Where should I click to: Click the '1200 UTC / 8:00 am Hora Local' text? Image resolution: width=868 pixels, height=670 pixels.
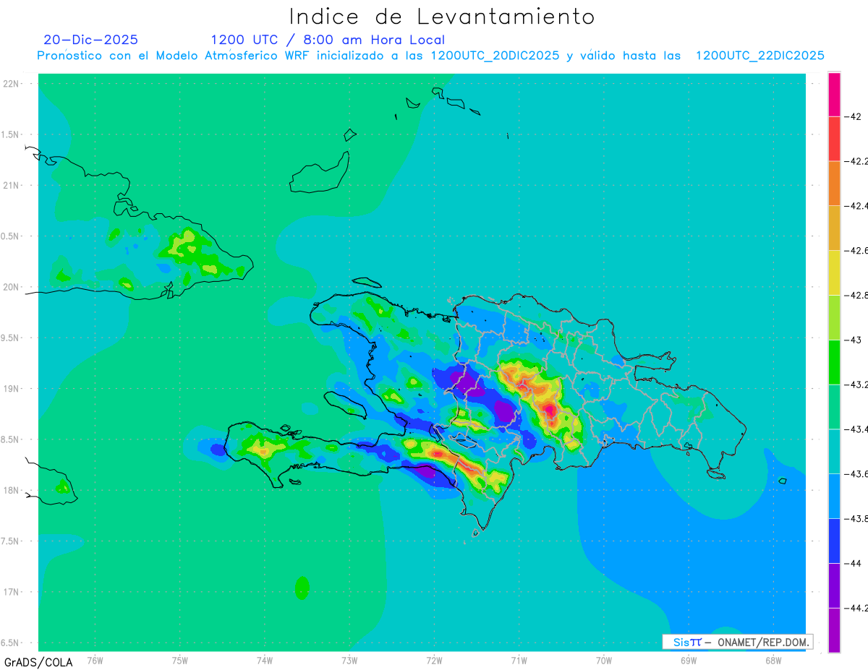328,40
